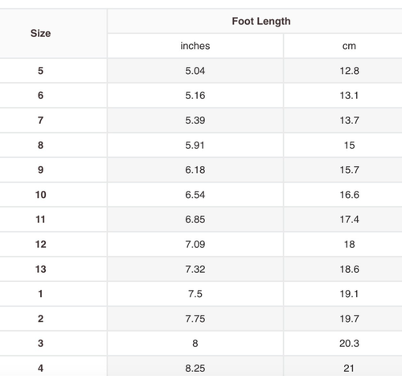
Task: Click the 13.1 cm cell
Action: 349,95
